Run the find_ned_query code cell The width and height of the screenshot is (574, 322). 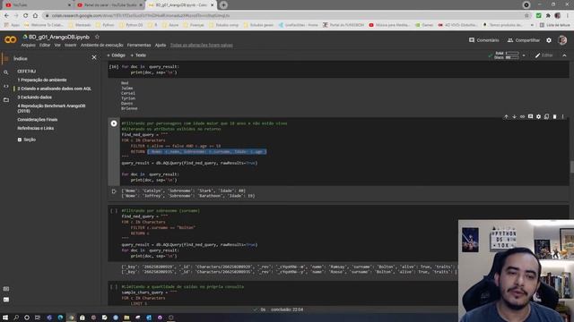[114, 123]
